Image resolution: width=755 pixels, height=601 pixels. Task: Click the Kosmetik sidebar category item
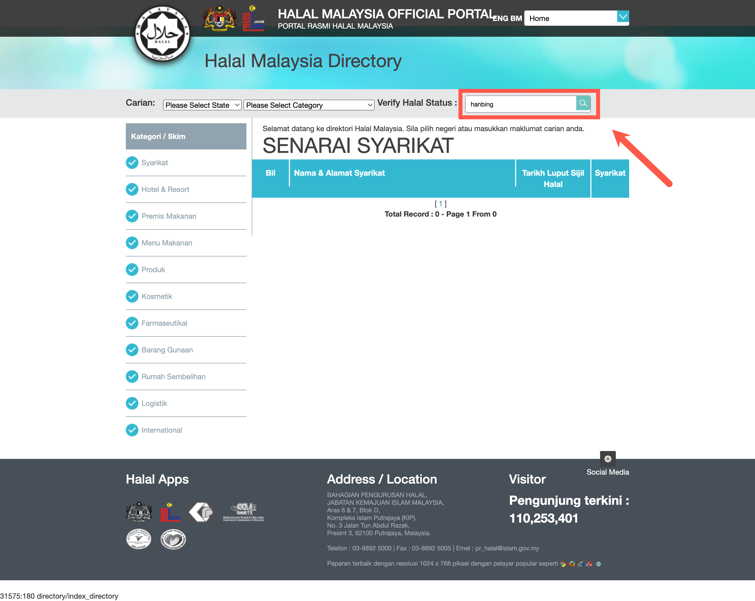[x=157, y=296]
